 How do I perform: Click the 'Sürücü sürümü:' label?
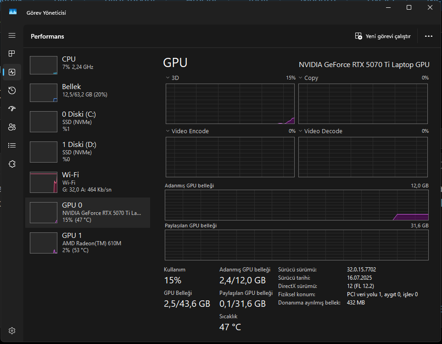click(297, 270)
